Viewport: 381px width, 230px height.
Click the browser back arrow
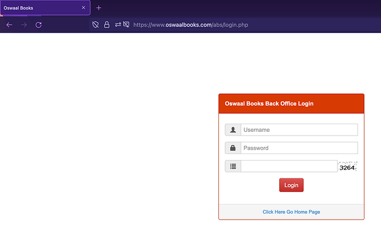click(x=9, y=25)
